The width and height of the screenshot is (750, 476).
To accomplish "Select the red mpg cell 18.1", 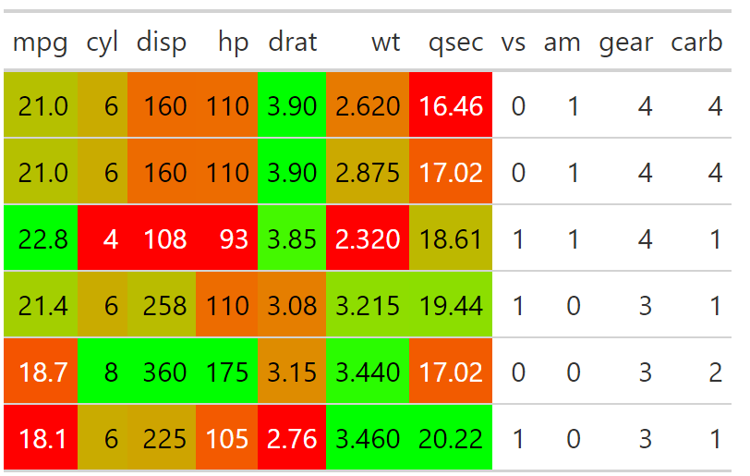I will 41,438.
